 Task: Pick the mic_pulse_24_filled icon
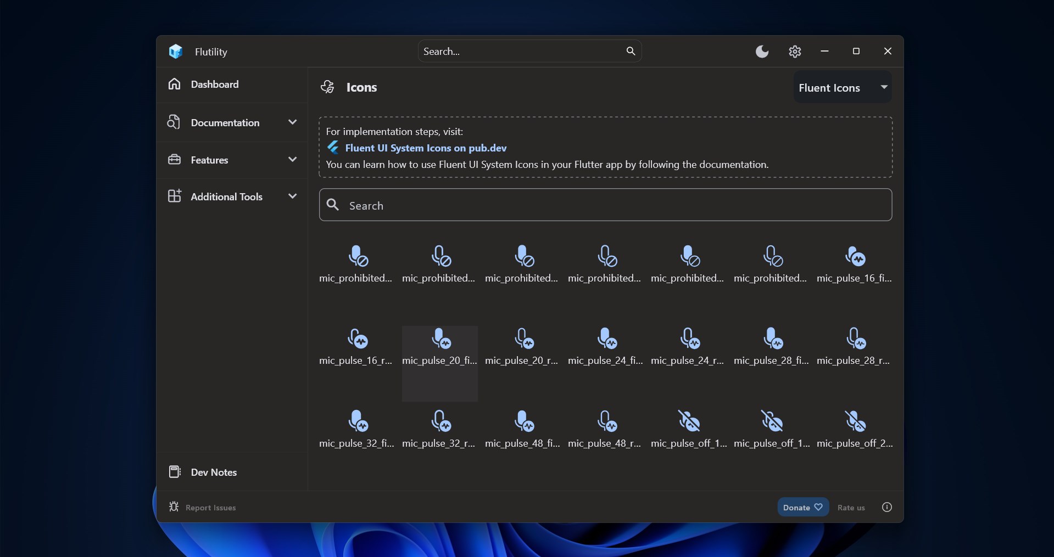click(605, 347)
